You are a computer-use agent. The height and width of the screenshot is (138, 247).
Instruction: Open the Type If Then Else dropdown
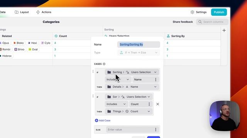click(139, 53)
